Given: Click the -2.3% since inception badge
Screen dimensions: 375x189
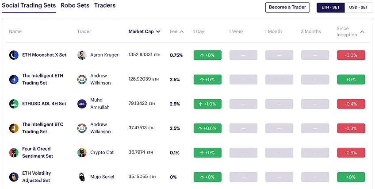Looking at the screenshot, I should 351,128.
